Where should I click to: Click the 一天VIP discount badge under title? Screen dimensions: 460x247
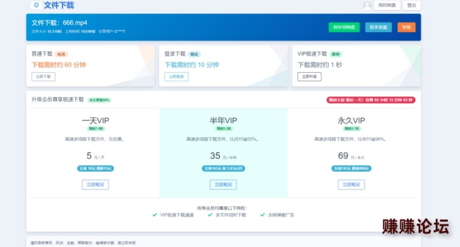pos(95,129)
